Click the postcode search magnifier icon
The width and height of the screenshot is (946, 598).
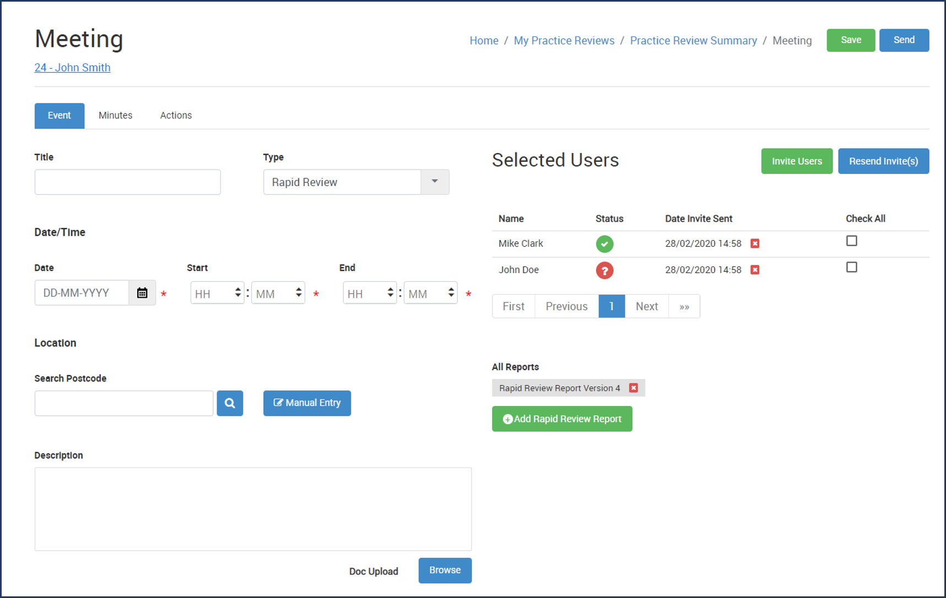pos(230,403)
